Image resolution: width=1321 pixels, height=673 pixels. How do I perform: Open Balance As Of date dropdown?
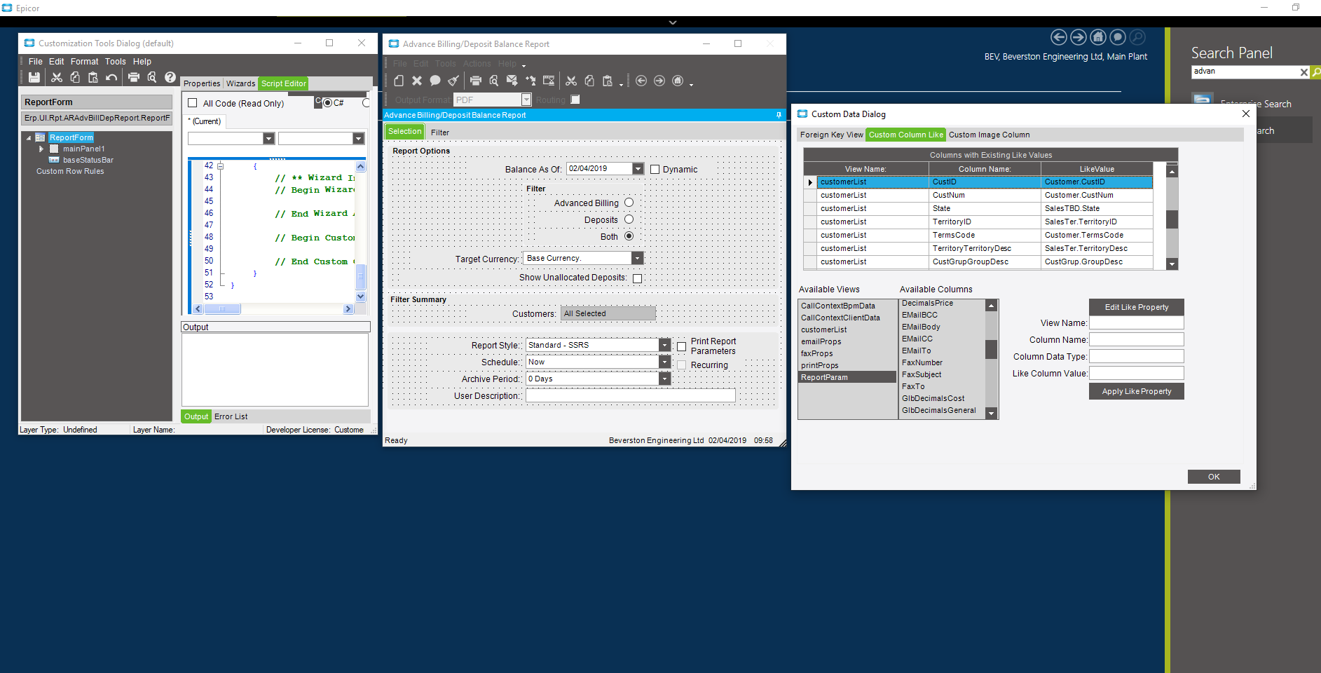(638, 169)
